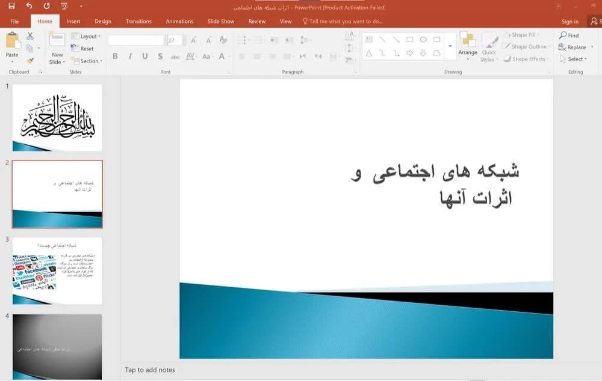Viewport: 602px width, 381px height.
Task: Open the Layout dropdown
Action: [x=86, y=36]
